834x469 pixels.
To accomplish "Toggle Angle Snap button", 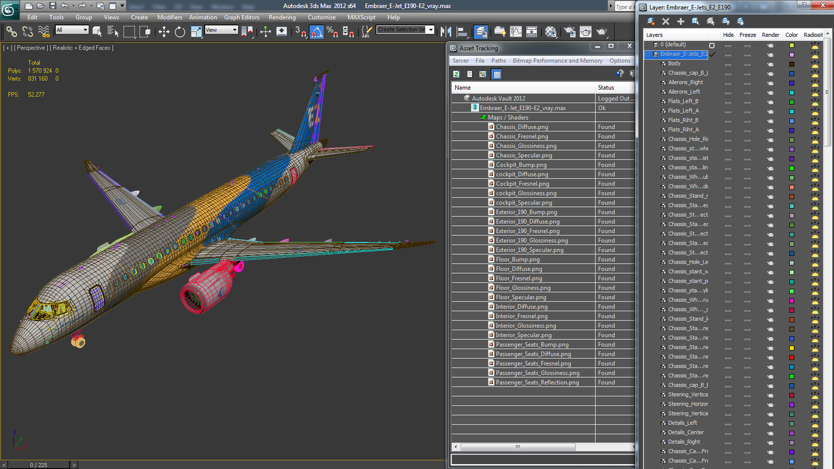I will coord(317,31).
